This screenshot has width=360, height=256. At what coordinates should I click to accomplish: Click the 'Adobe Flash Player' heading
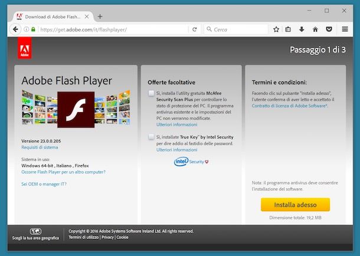click(x=67, y=81)
